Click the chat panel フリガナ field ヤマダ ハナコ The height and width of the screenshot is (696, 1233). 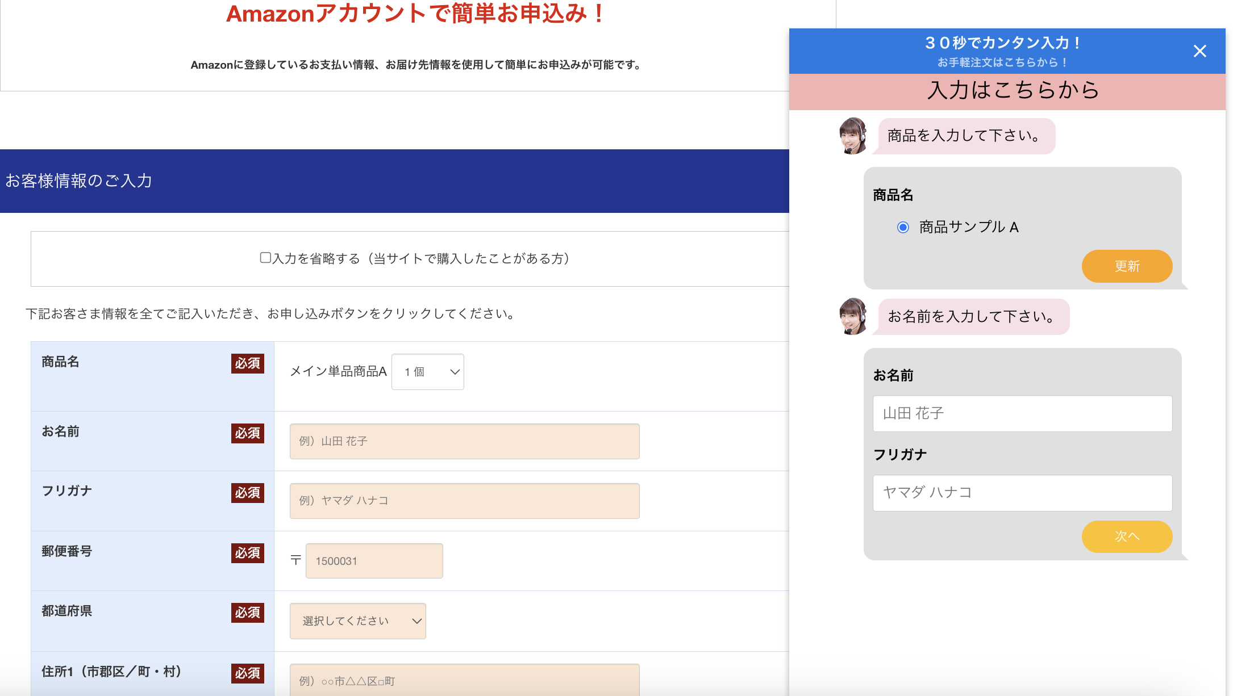click(x=1023, y=493)
